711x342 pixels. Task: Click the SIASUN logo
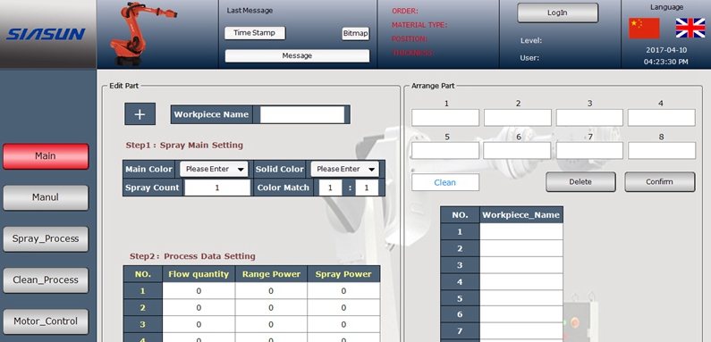[46, 34]
